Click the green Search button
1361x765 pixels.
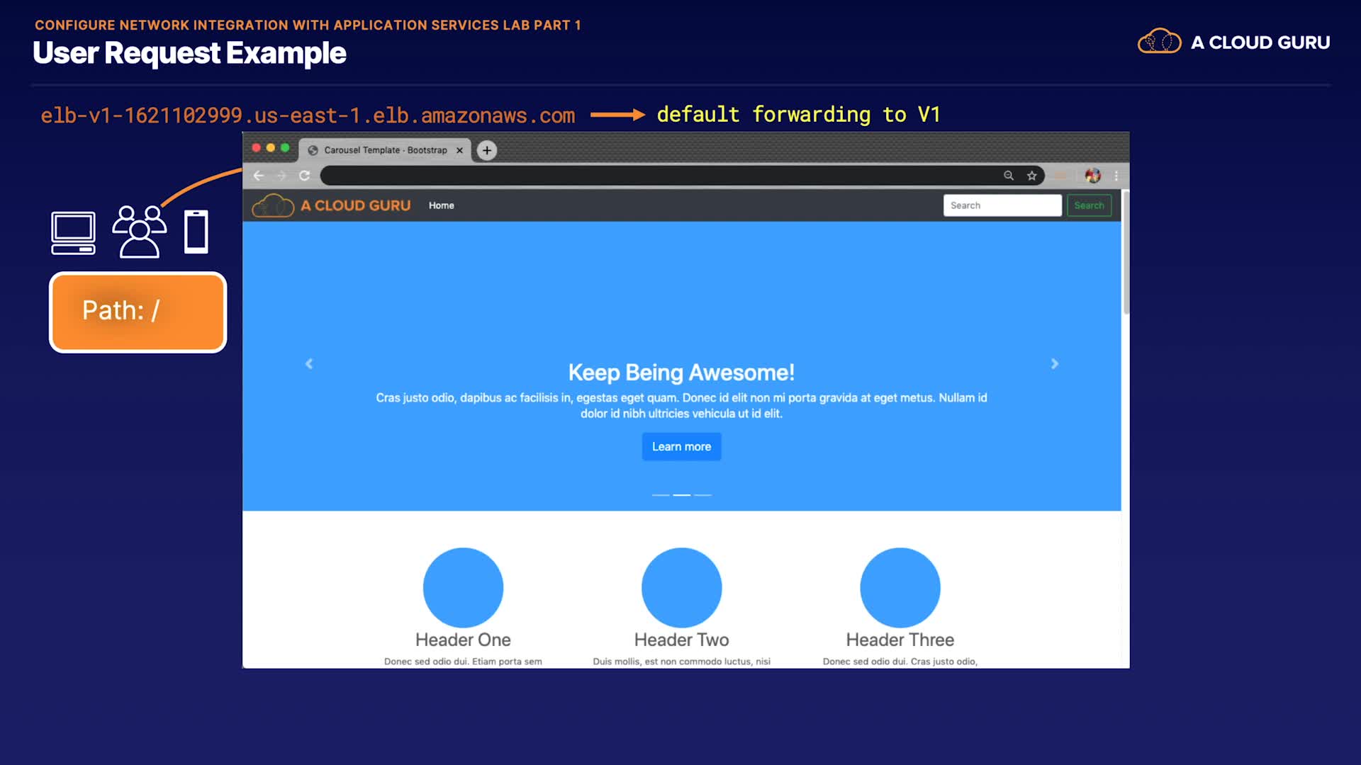pos(1089,205)
